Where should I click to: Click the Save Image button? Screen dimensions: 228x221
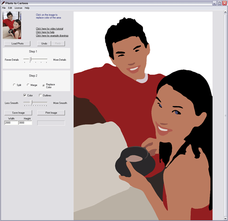click(18, 113)
